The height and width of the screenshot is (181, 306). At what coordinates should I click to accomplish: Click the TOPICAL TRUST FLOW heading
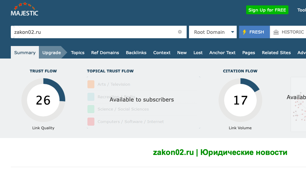pyautogui.click(x=110, y=71)
